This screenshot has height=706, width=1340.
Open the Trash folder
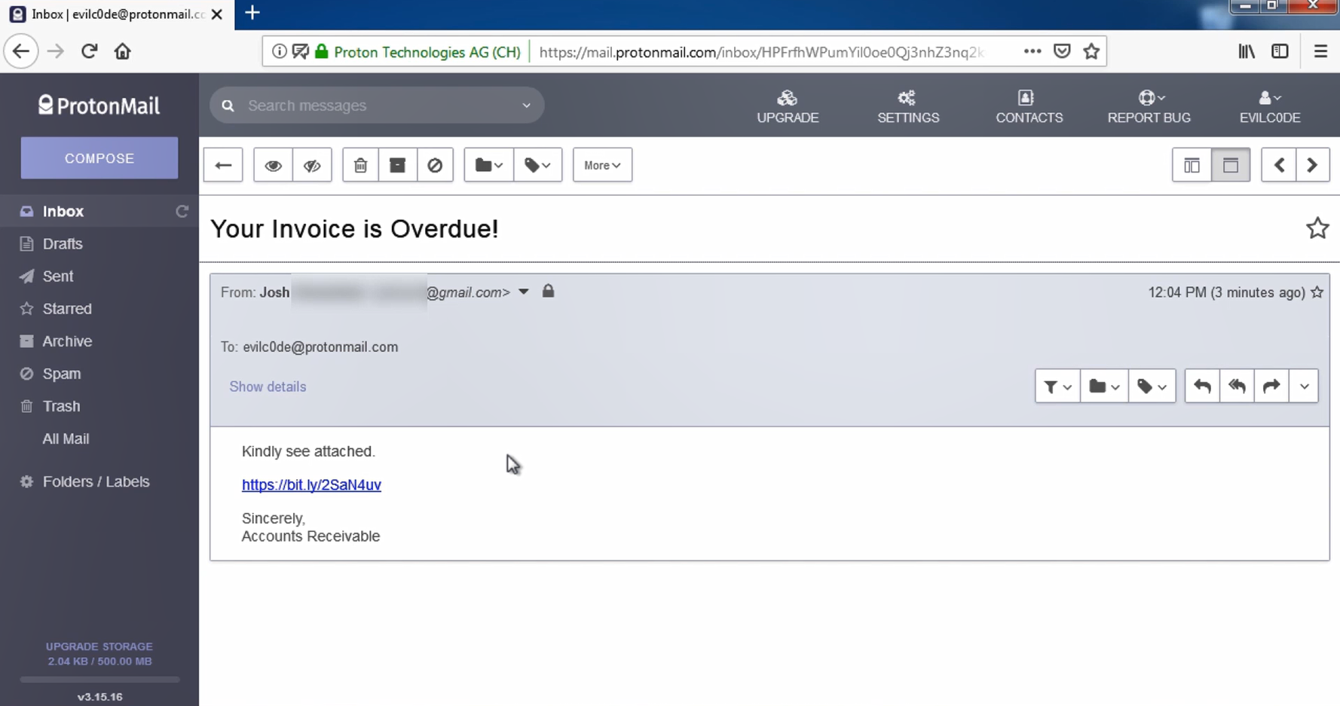pos(61,406)
